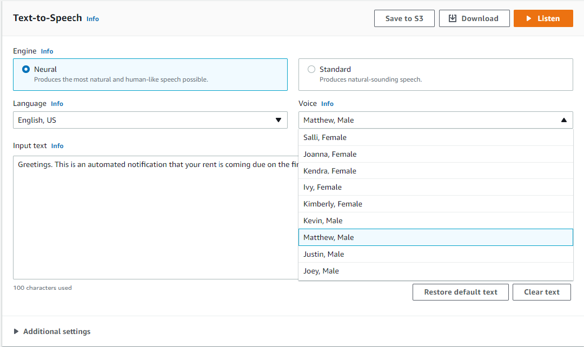Screen dimensions: 584x347
Task: Open Info link beside Engine label
Action: tap(47, 51)
